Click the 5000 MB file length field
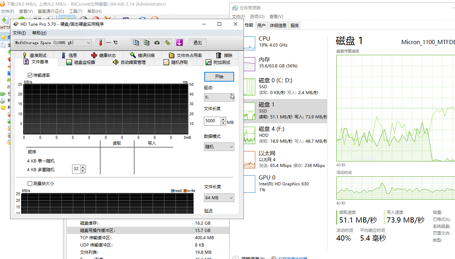This screenshot has height=259, width=455. pos(212,121)
